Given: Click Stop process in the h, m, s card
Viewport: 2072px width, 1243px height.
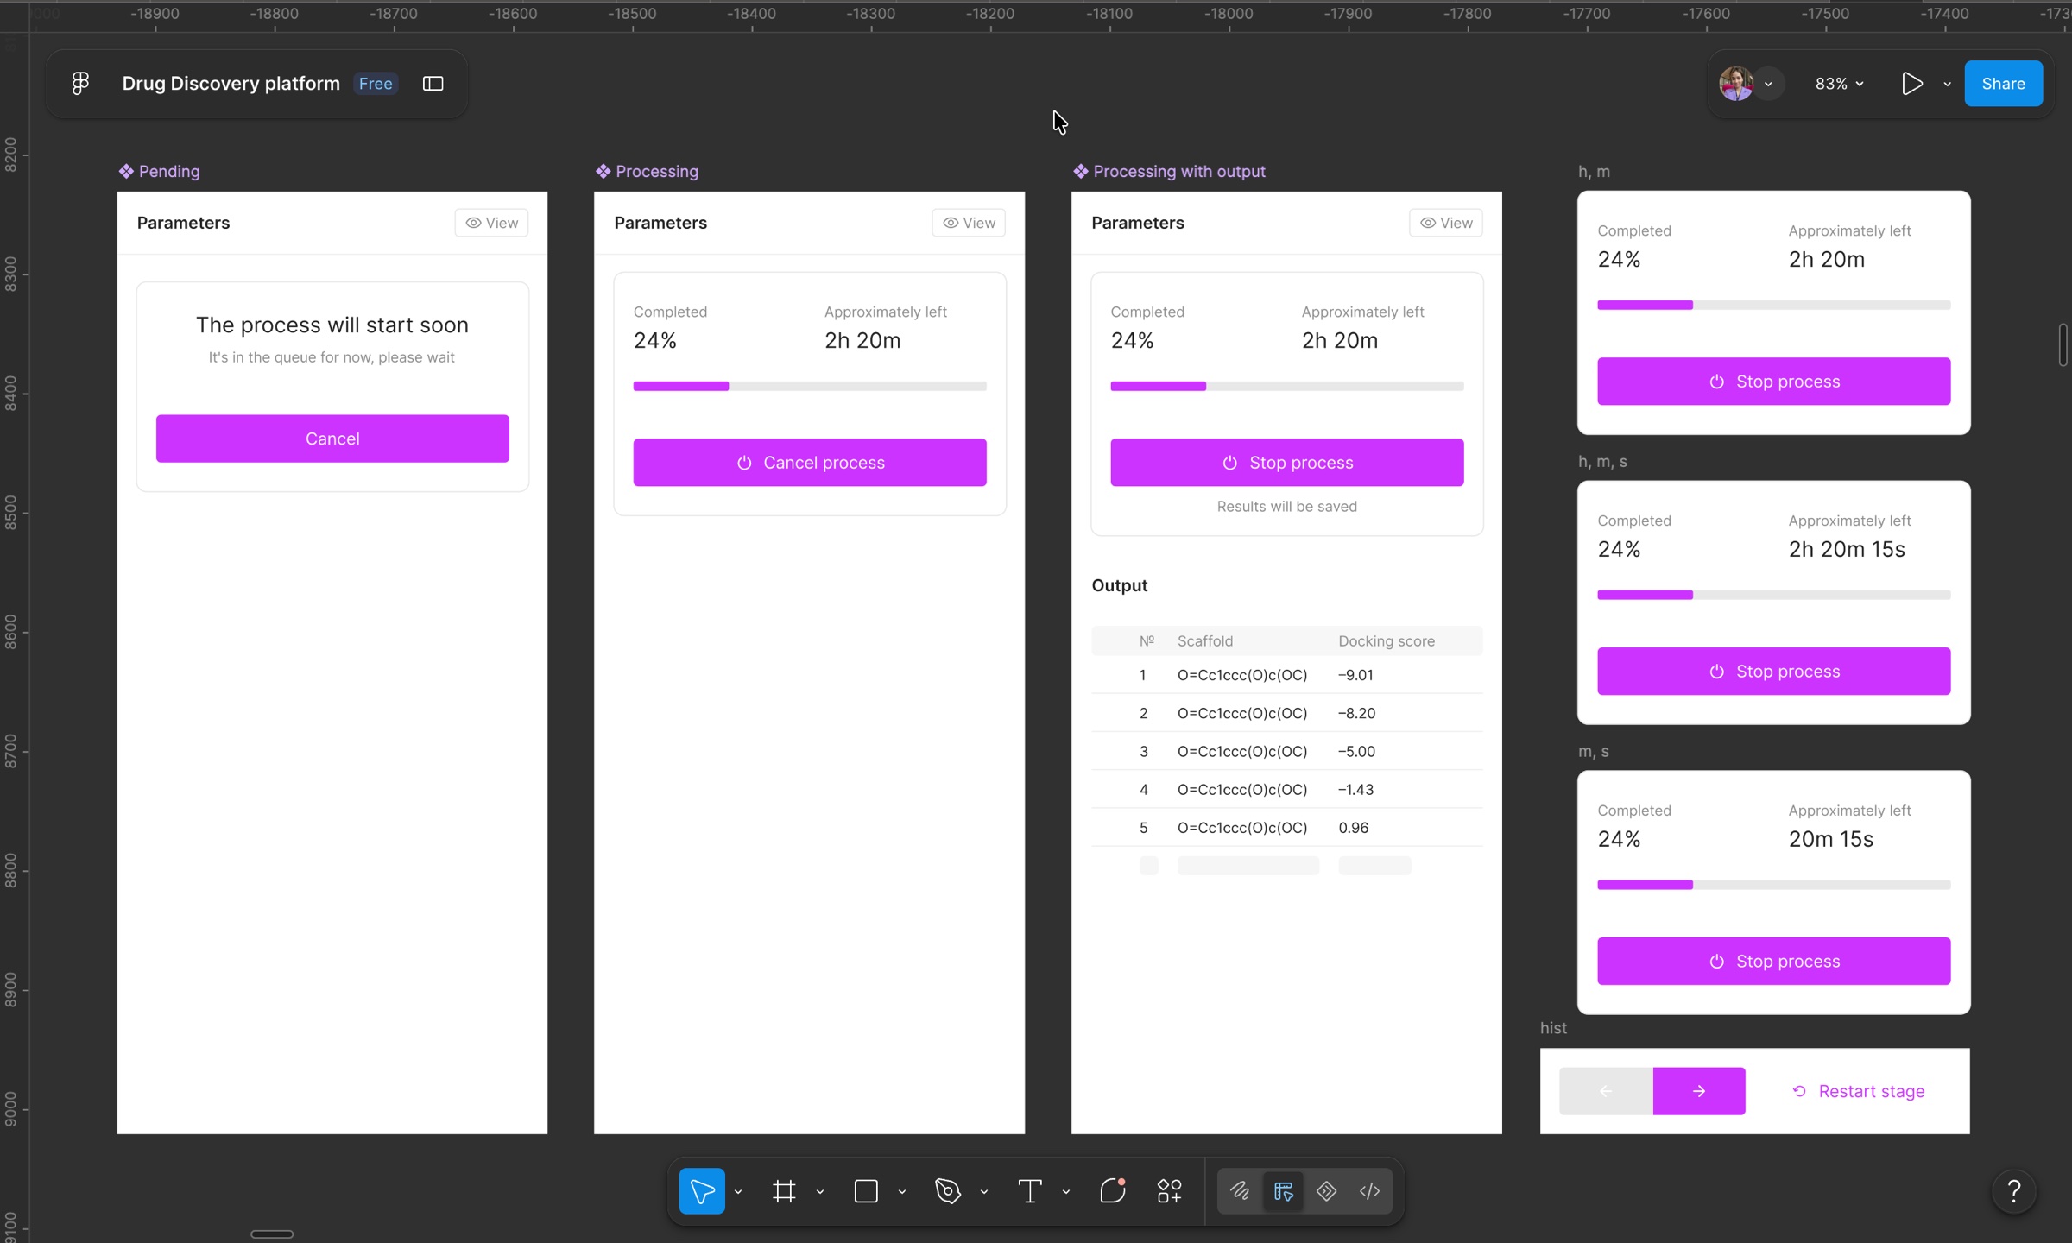Looking at the screenshot, I should [x=1773, y=672].
